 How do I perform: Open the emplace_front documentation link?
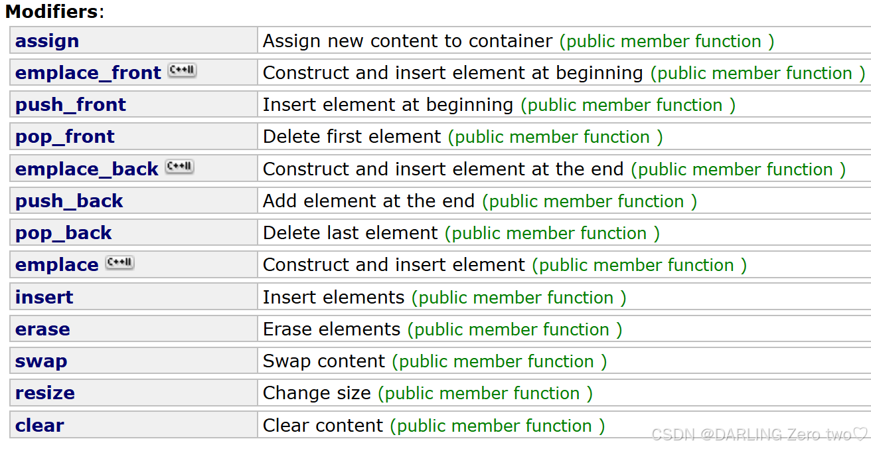[x=88, y=73]
